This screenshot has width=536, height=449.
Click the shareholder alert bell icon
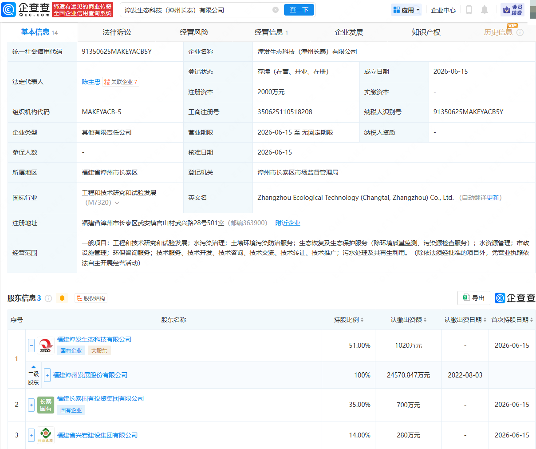pos(62,298)
